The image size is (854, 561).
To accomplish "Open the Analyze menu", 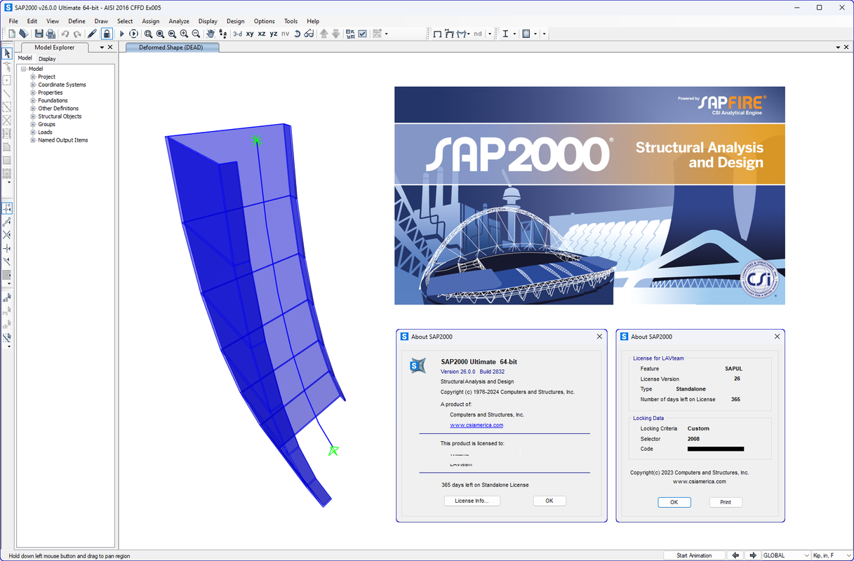I will tap(179, 21).
